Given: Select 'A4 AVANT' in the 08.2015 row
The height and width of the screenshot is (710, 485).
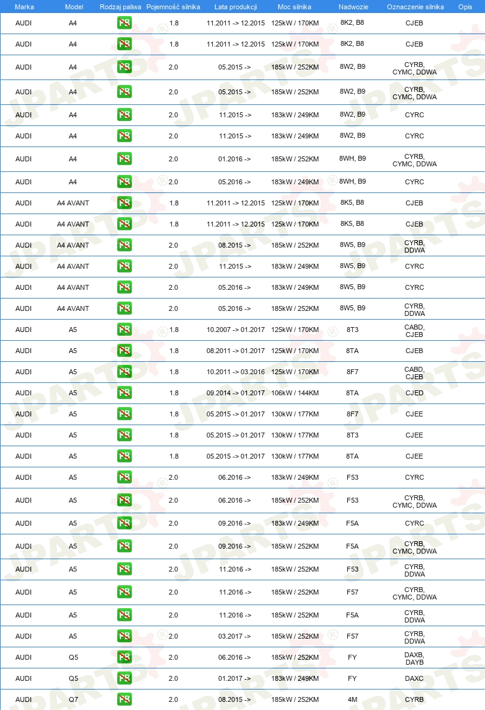Looking at the screenshot, I should point(73,245).
